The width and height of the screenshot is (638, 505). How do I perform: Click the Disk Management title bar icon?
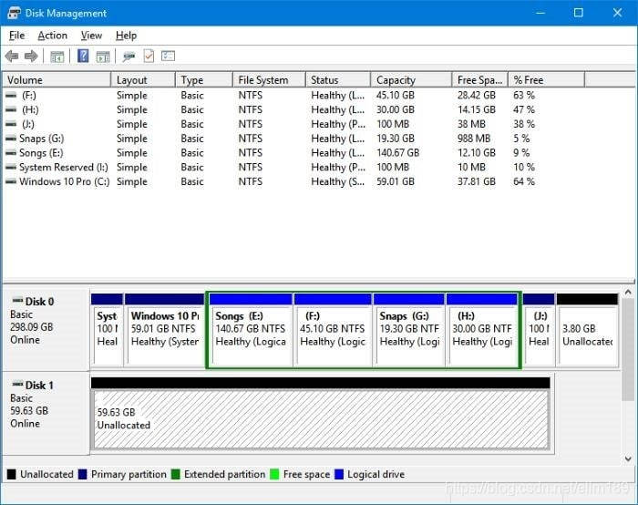[14, 13]
